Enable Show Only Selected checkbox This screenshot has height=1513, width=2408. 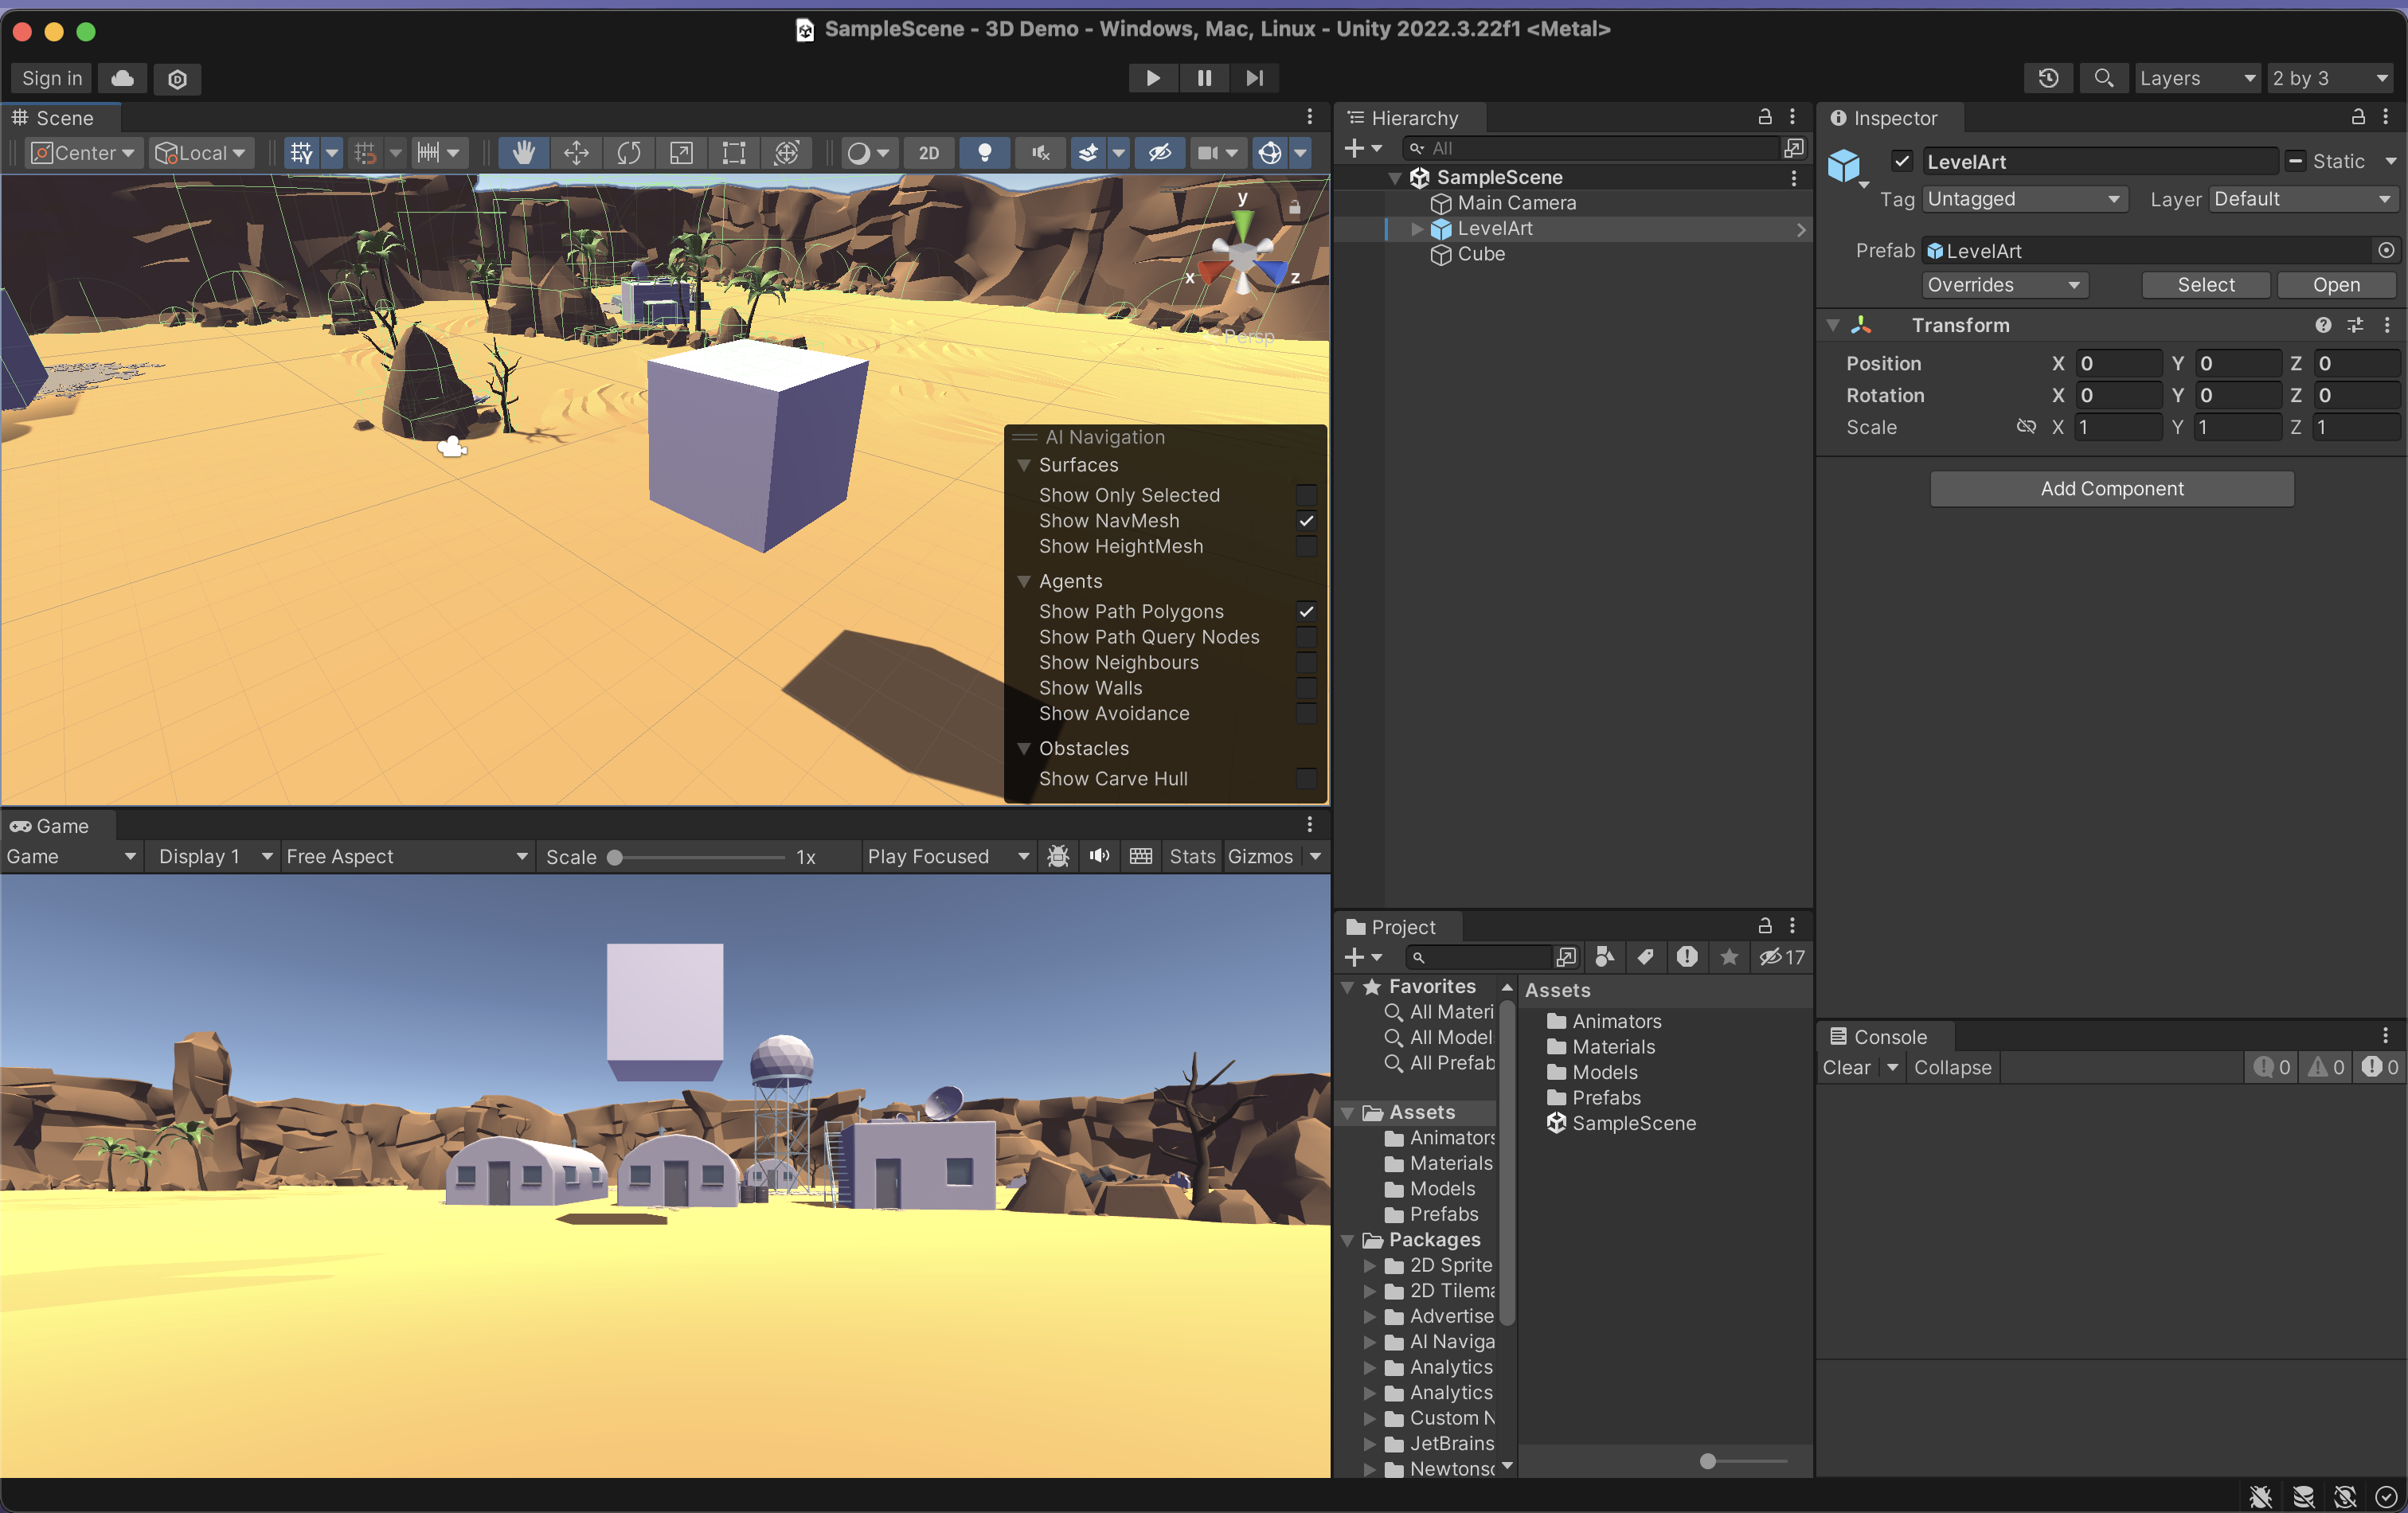click(1305, 495)
